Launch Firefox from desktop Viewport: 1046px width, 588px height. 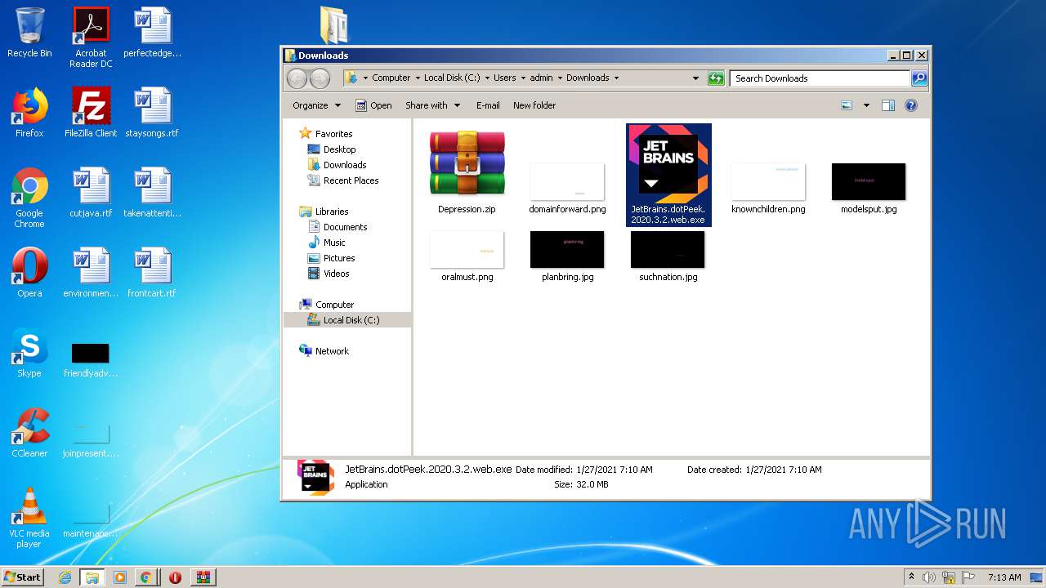tap(29, 113)
